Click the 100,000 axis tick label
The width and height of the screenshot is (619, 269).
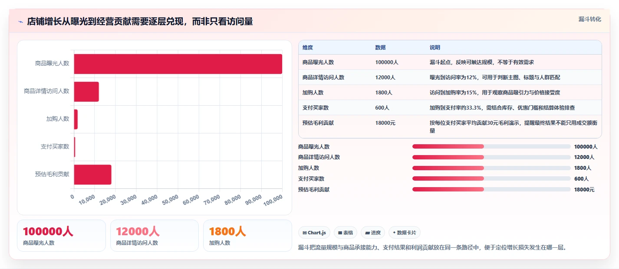(x=273, y=200)
